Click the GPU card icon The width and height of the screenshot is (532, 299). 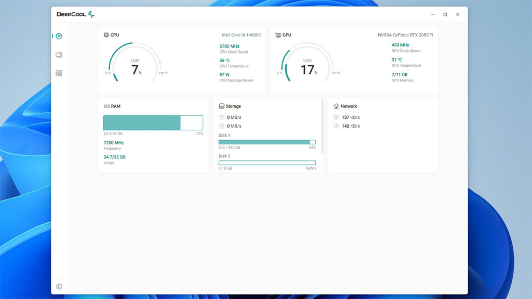tap(278, 35)
